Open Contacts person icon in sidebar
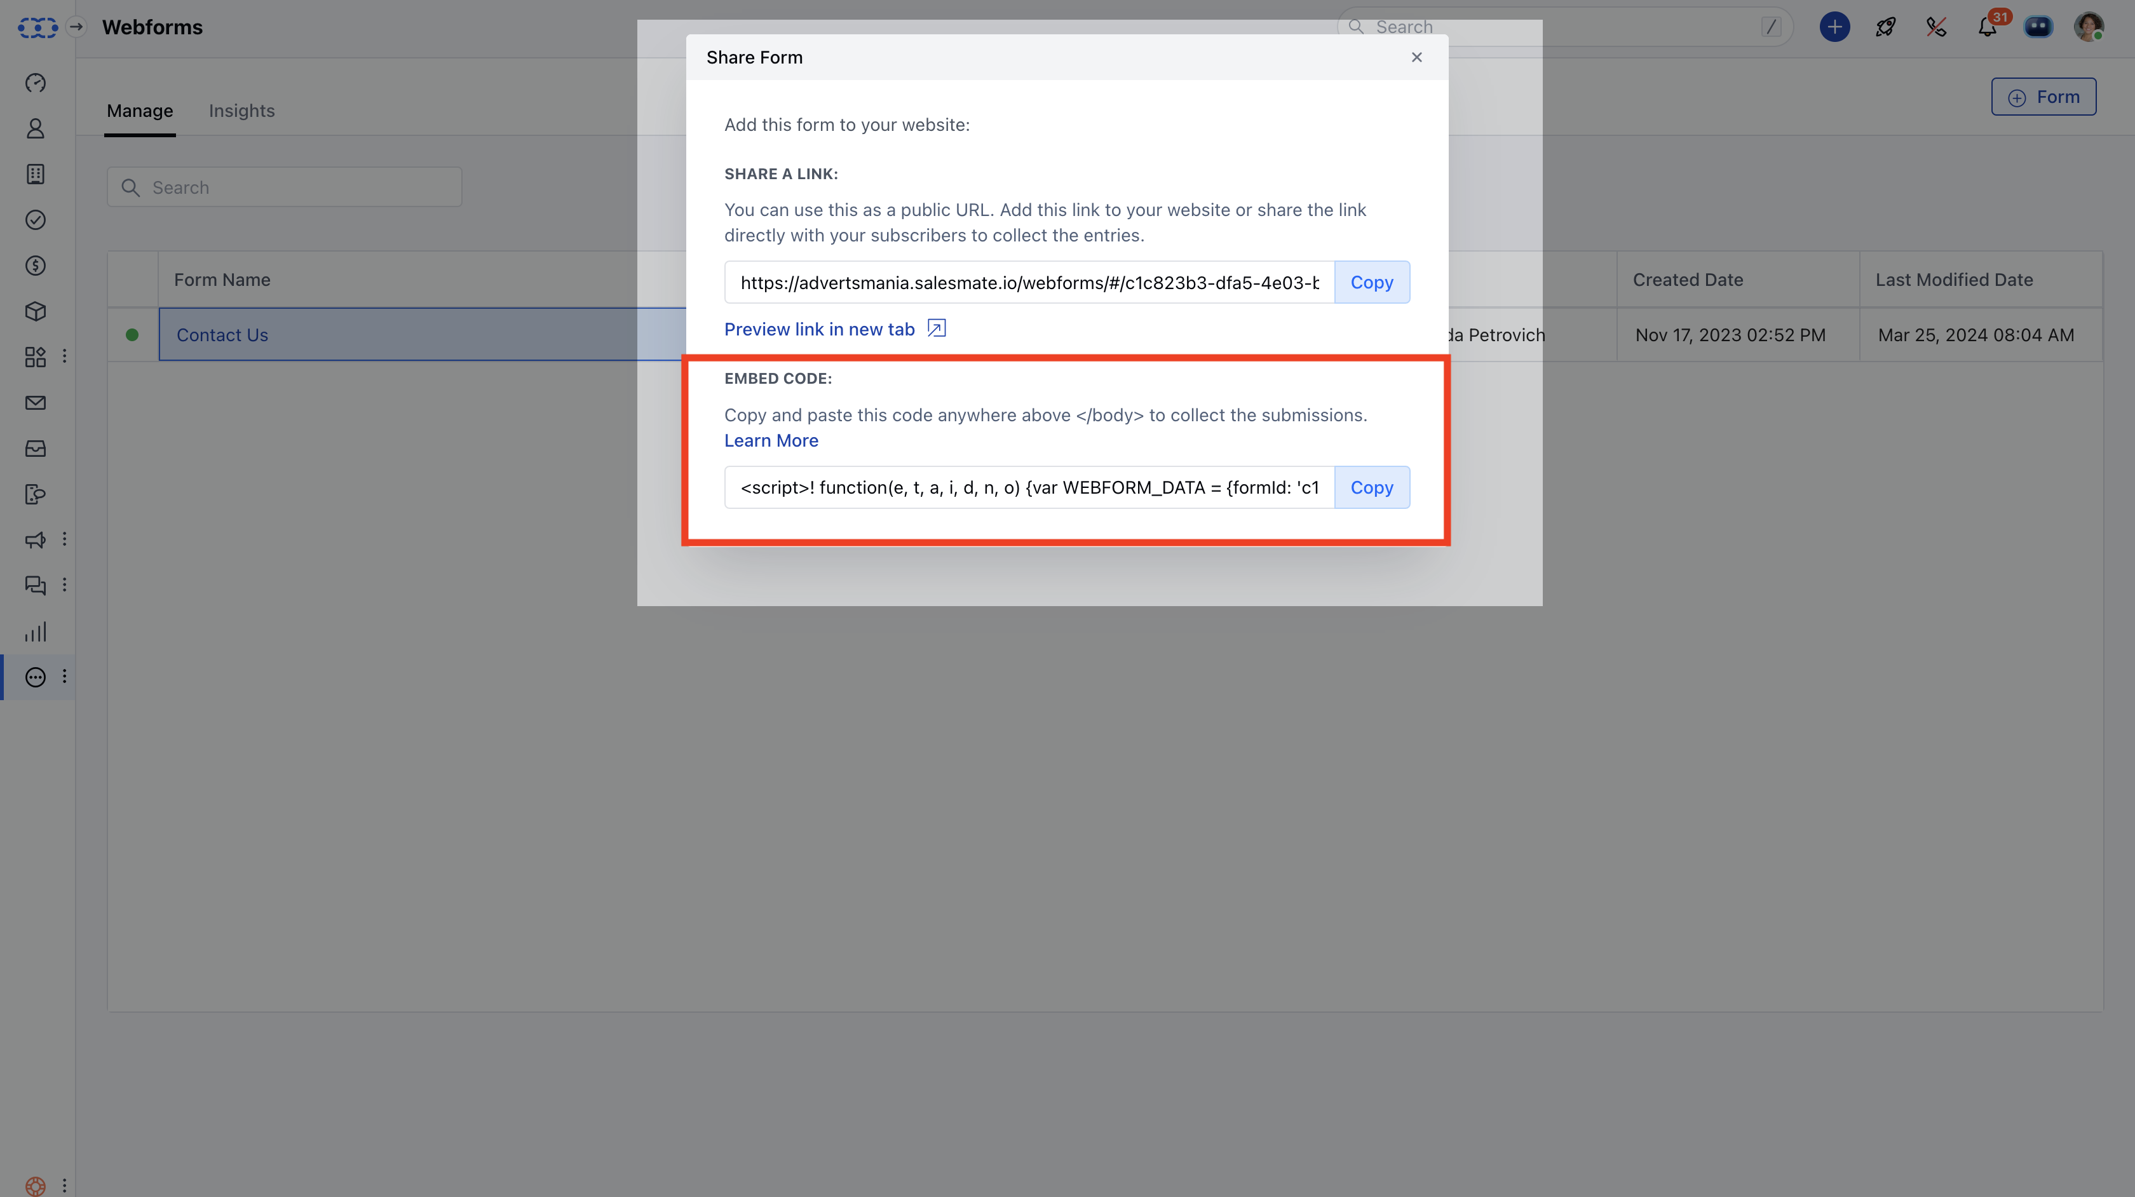This screenshot has width=2135, height=1197. pos(36,128)
